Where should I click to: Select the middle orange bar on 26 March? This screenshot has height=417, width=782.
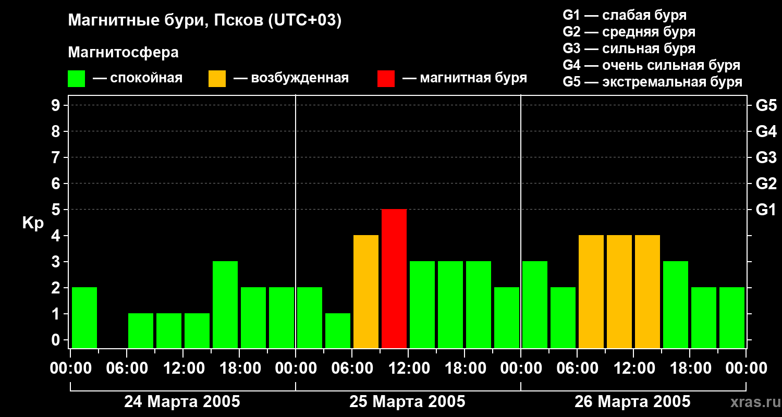click(x=619, y=291)
